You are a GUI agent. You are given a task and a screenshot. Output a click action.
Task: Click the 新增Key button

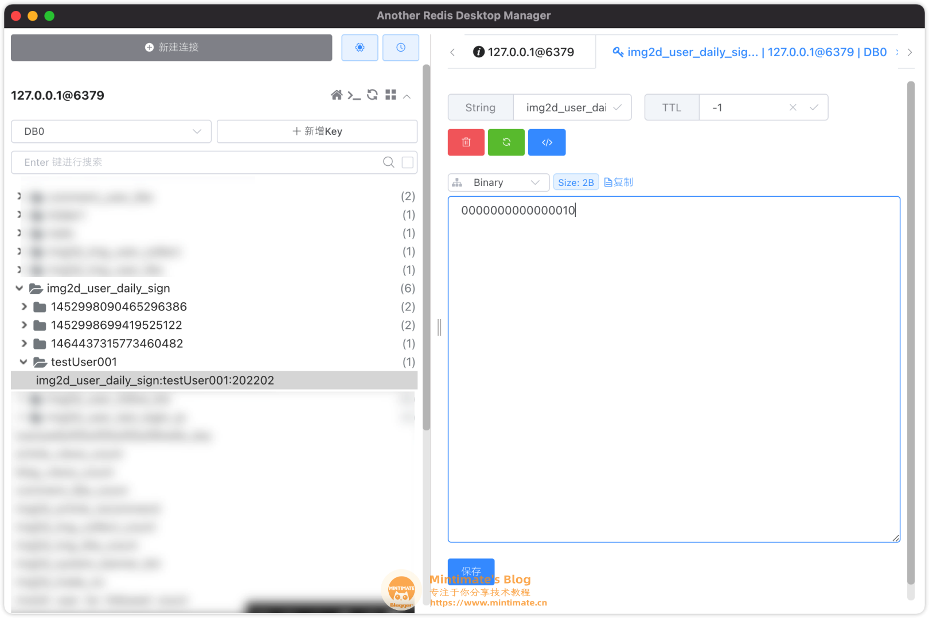(317, 131)
